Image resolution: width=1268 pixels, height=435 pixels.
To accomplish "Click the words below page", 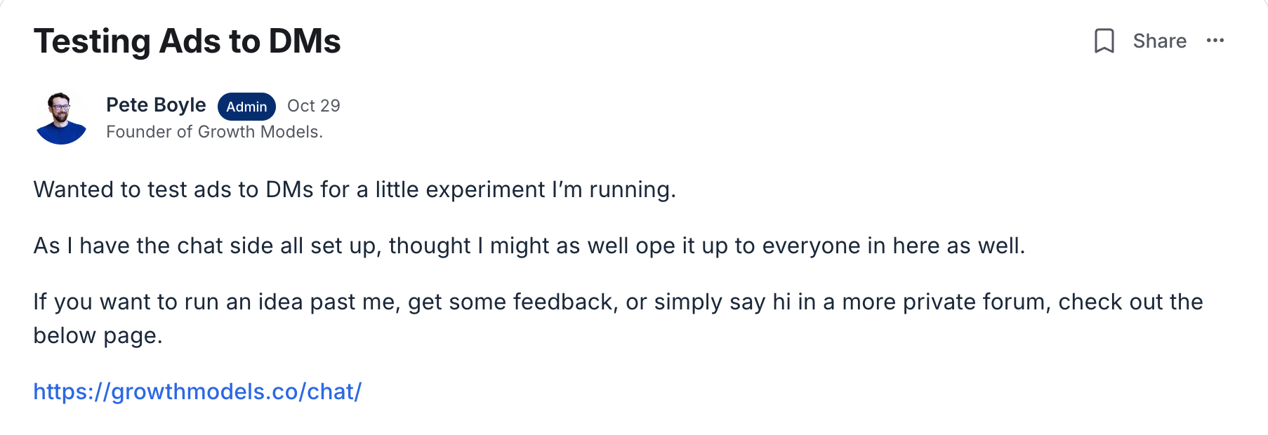I will (97, 335).
